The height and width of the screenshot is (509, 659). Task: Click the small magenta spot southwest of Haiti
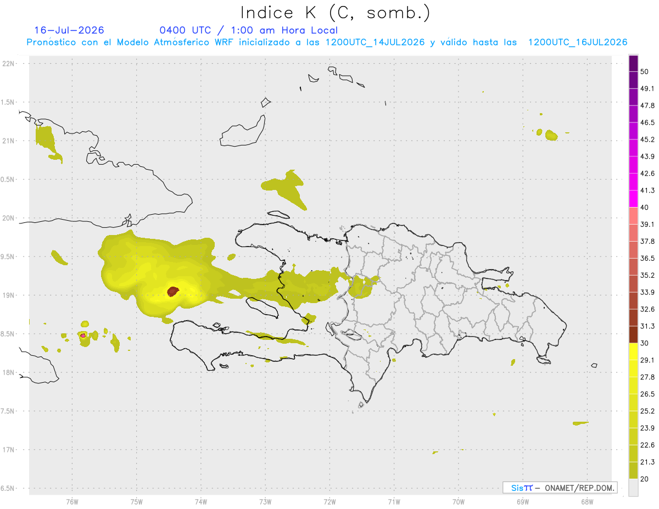[82, 335]
